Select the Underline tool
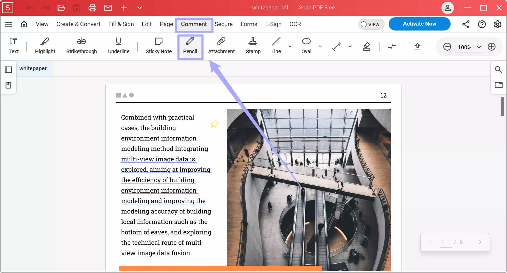Image resolution: width=507 pixels, height=273 pixels. [119, 46]
